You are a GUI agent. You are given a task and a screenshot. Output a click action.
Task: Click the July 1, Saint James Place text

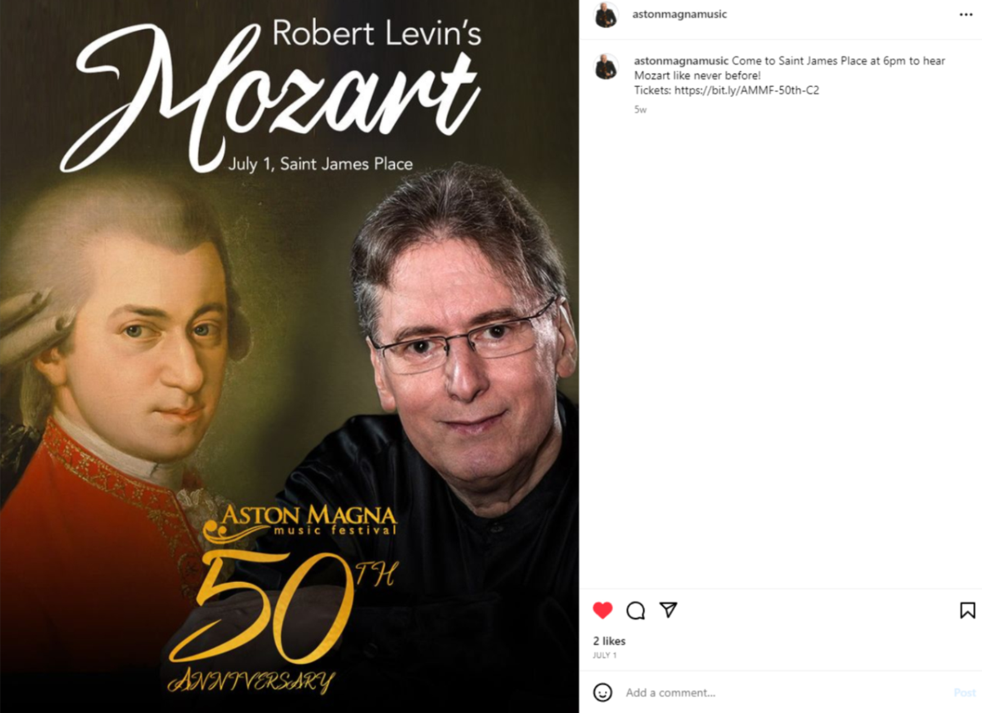click(320, 164)
